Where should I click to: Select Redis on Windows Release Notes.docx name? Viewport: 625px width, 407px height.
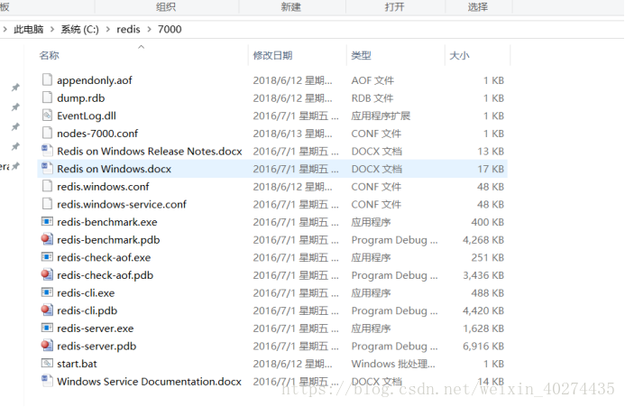pos(150,151)
